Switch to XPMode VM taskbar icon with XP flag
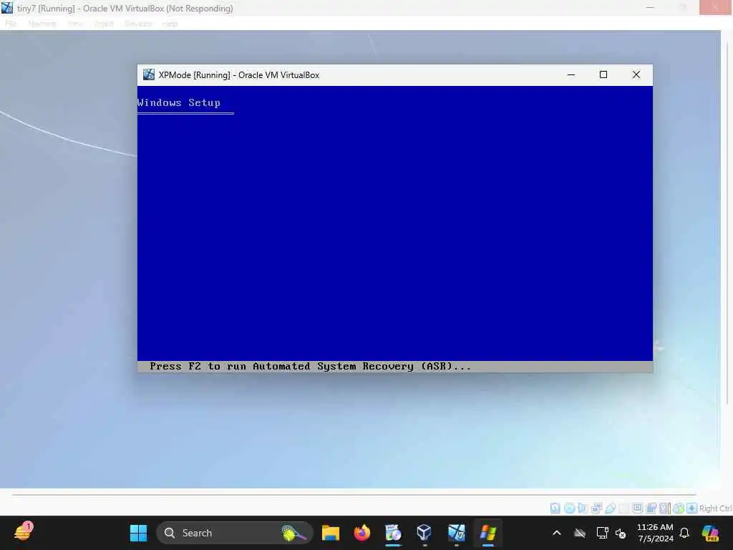733x550 pixels. (x=487, y=533)
